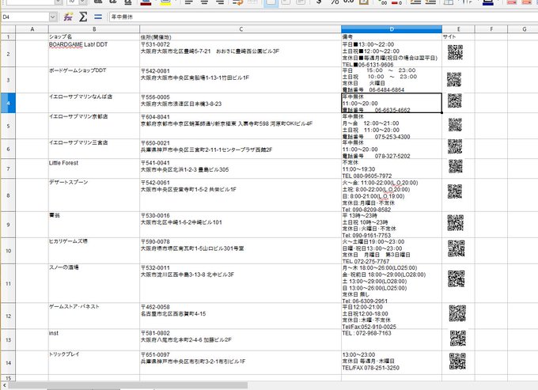Select column C header
This screenshot has height=390, width=538.
pyautogui.click(x=241, y=29)
